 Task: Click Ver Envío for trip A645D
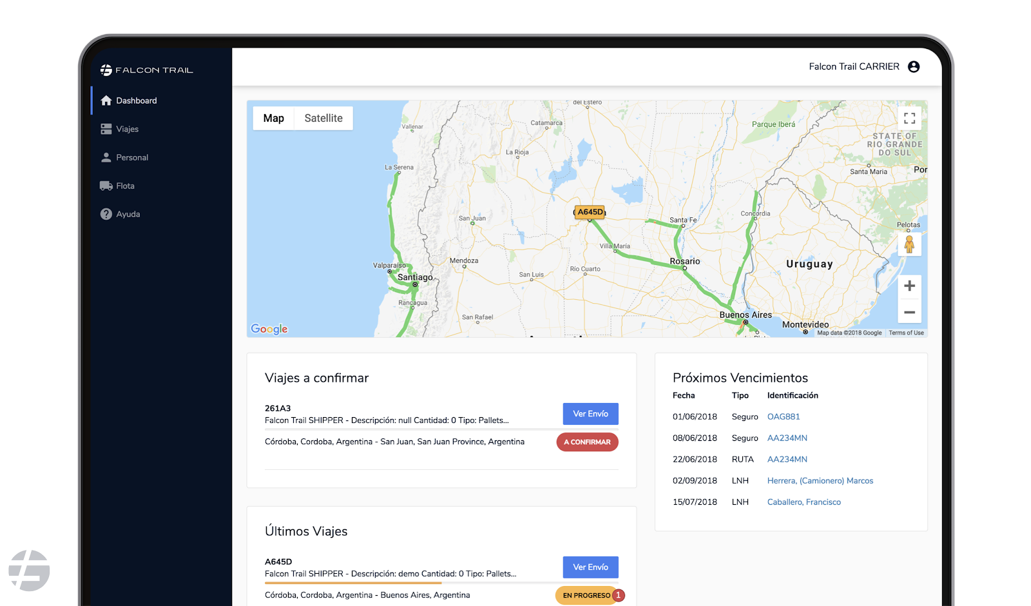[590, 567]
